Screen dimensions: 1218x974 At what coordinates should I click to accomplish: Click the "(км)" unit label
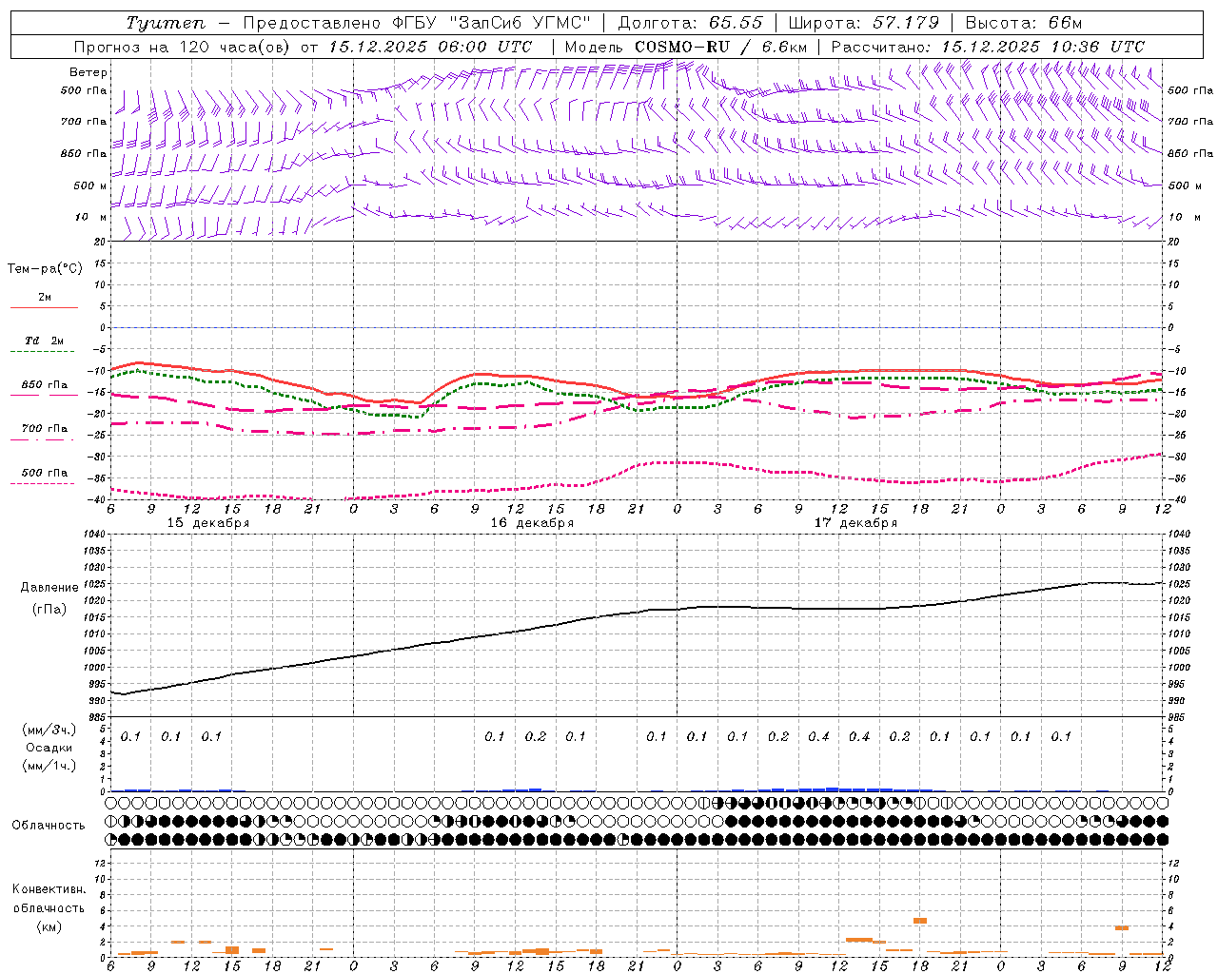coord(49,926)
